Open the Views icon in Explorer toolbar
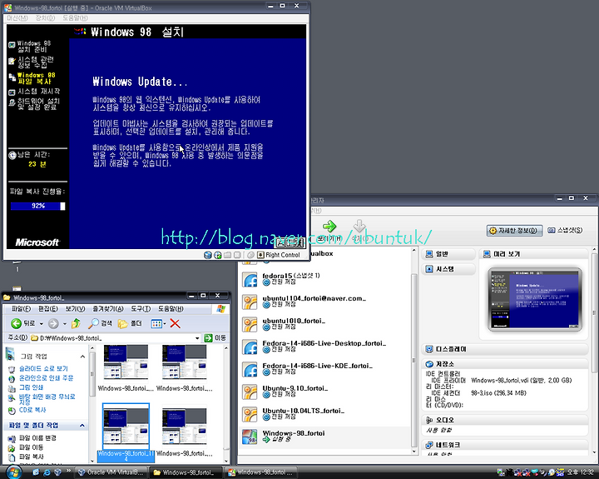Image resolution: width=599 pixels, height=479 pixels. pos(156,324)
